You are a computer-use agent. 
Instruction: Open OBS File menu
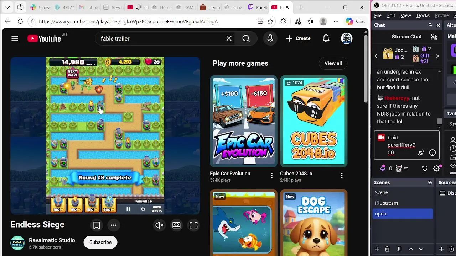pos(378,15)
